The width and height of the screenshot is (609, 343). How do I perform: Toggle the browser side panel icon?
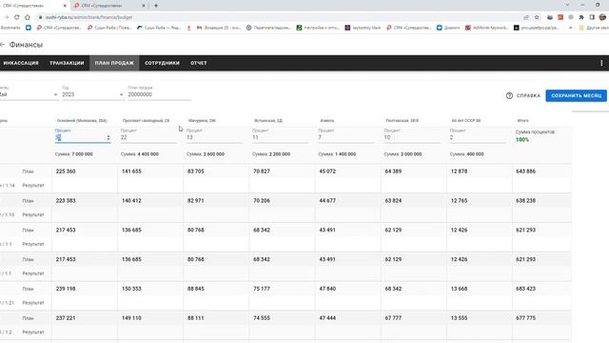click(x=592, y=17)
